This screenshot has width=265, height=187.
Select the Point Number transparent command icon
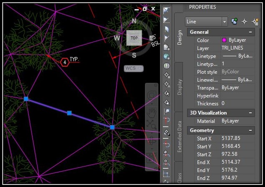click(167, 75)
